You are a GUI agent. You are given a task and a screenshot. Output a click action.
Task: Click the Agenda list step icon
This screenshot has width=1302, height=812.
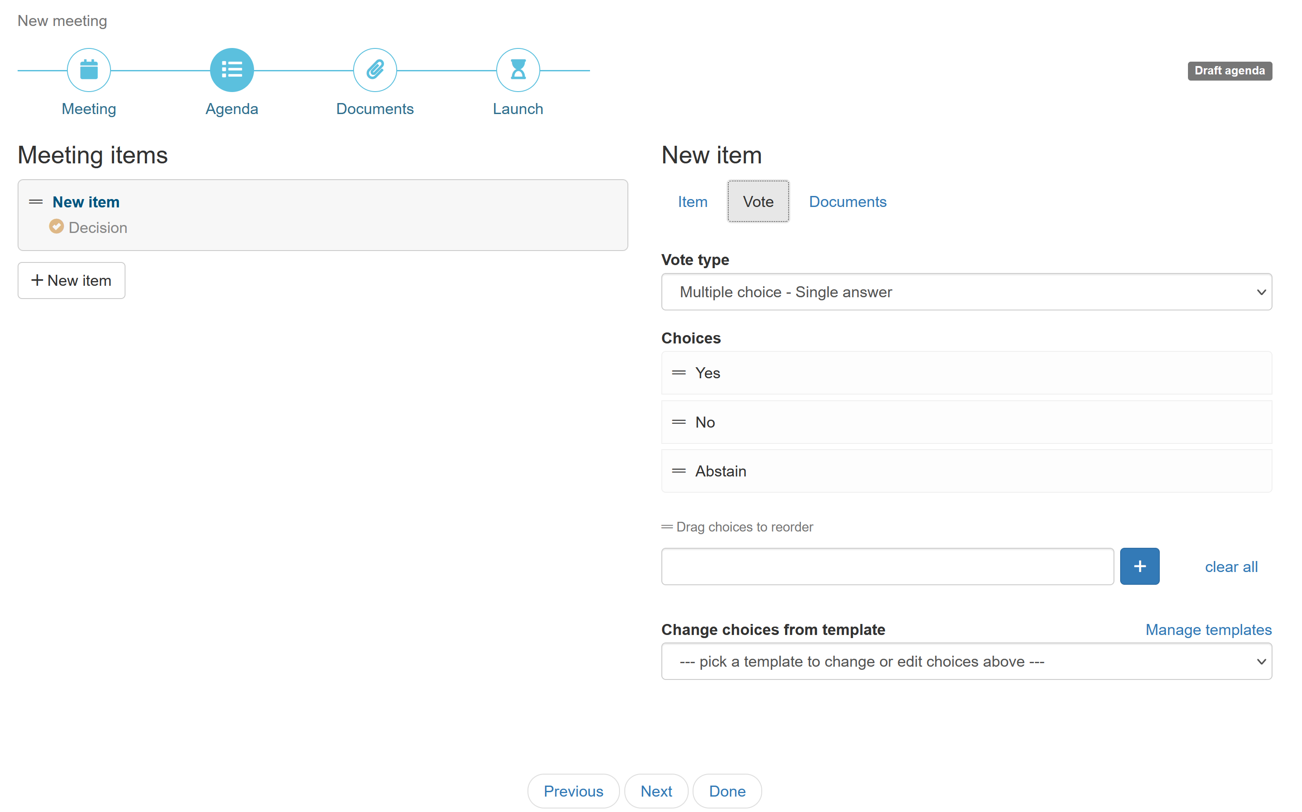click(x=232, y=70)
